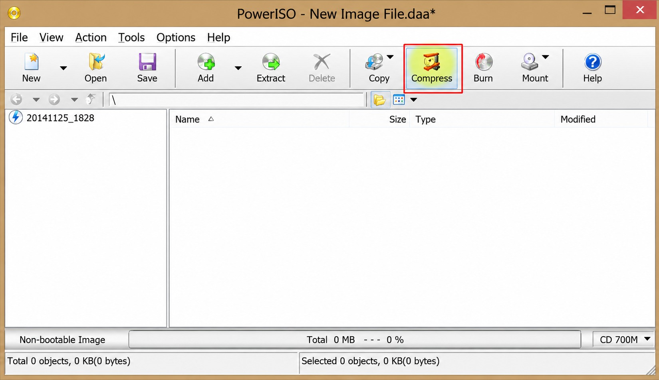The image size is (659, 380).
Task: Expand the dropdown arrow beside Add
Action: coord(238,68)
